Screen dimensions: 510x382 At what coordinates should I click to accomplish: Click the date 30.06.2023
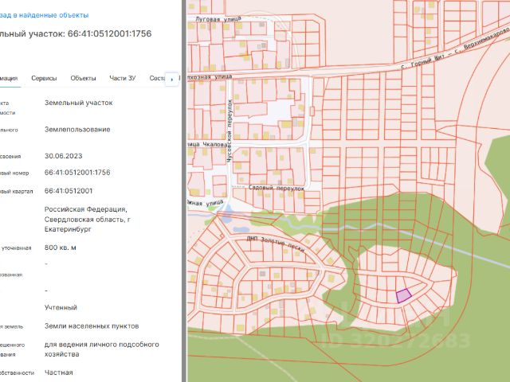click(64, 156)
